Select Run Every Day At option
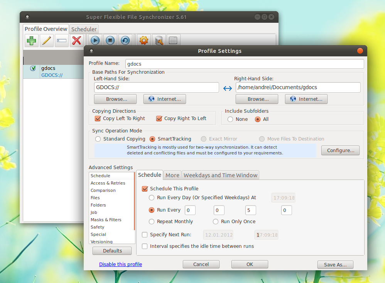The width and height of the screenshot is (385, 283). pos(152,198)
